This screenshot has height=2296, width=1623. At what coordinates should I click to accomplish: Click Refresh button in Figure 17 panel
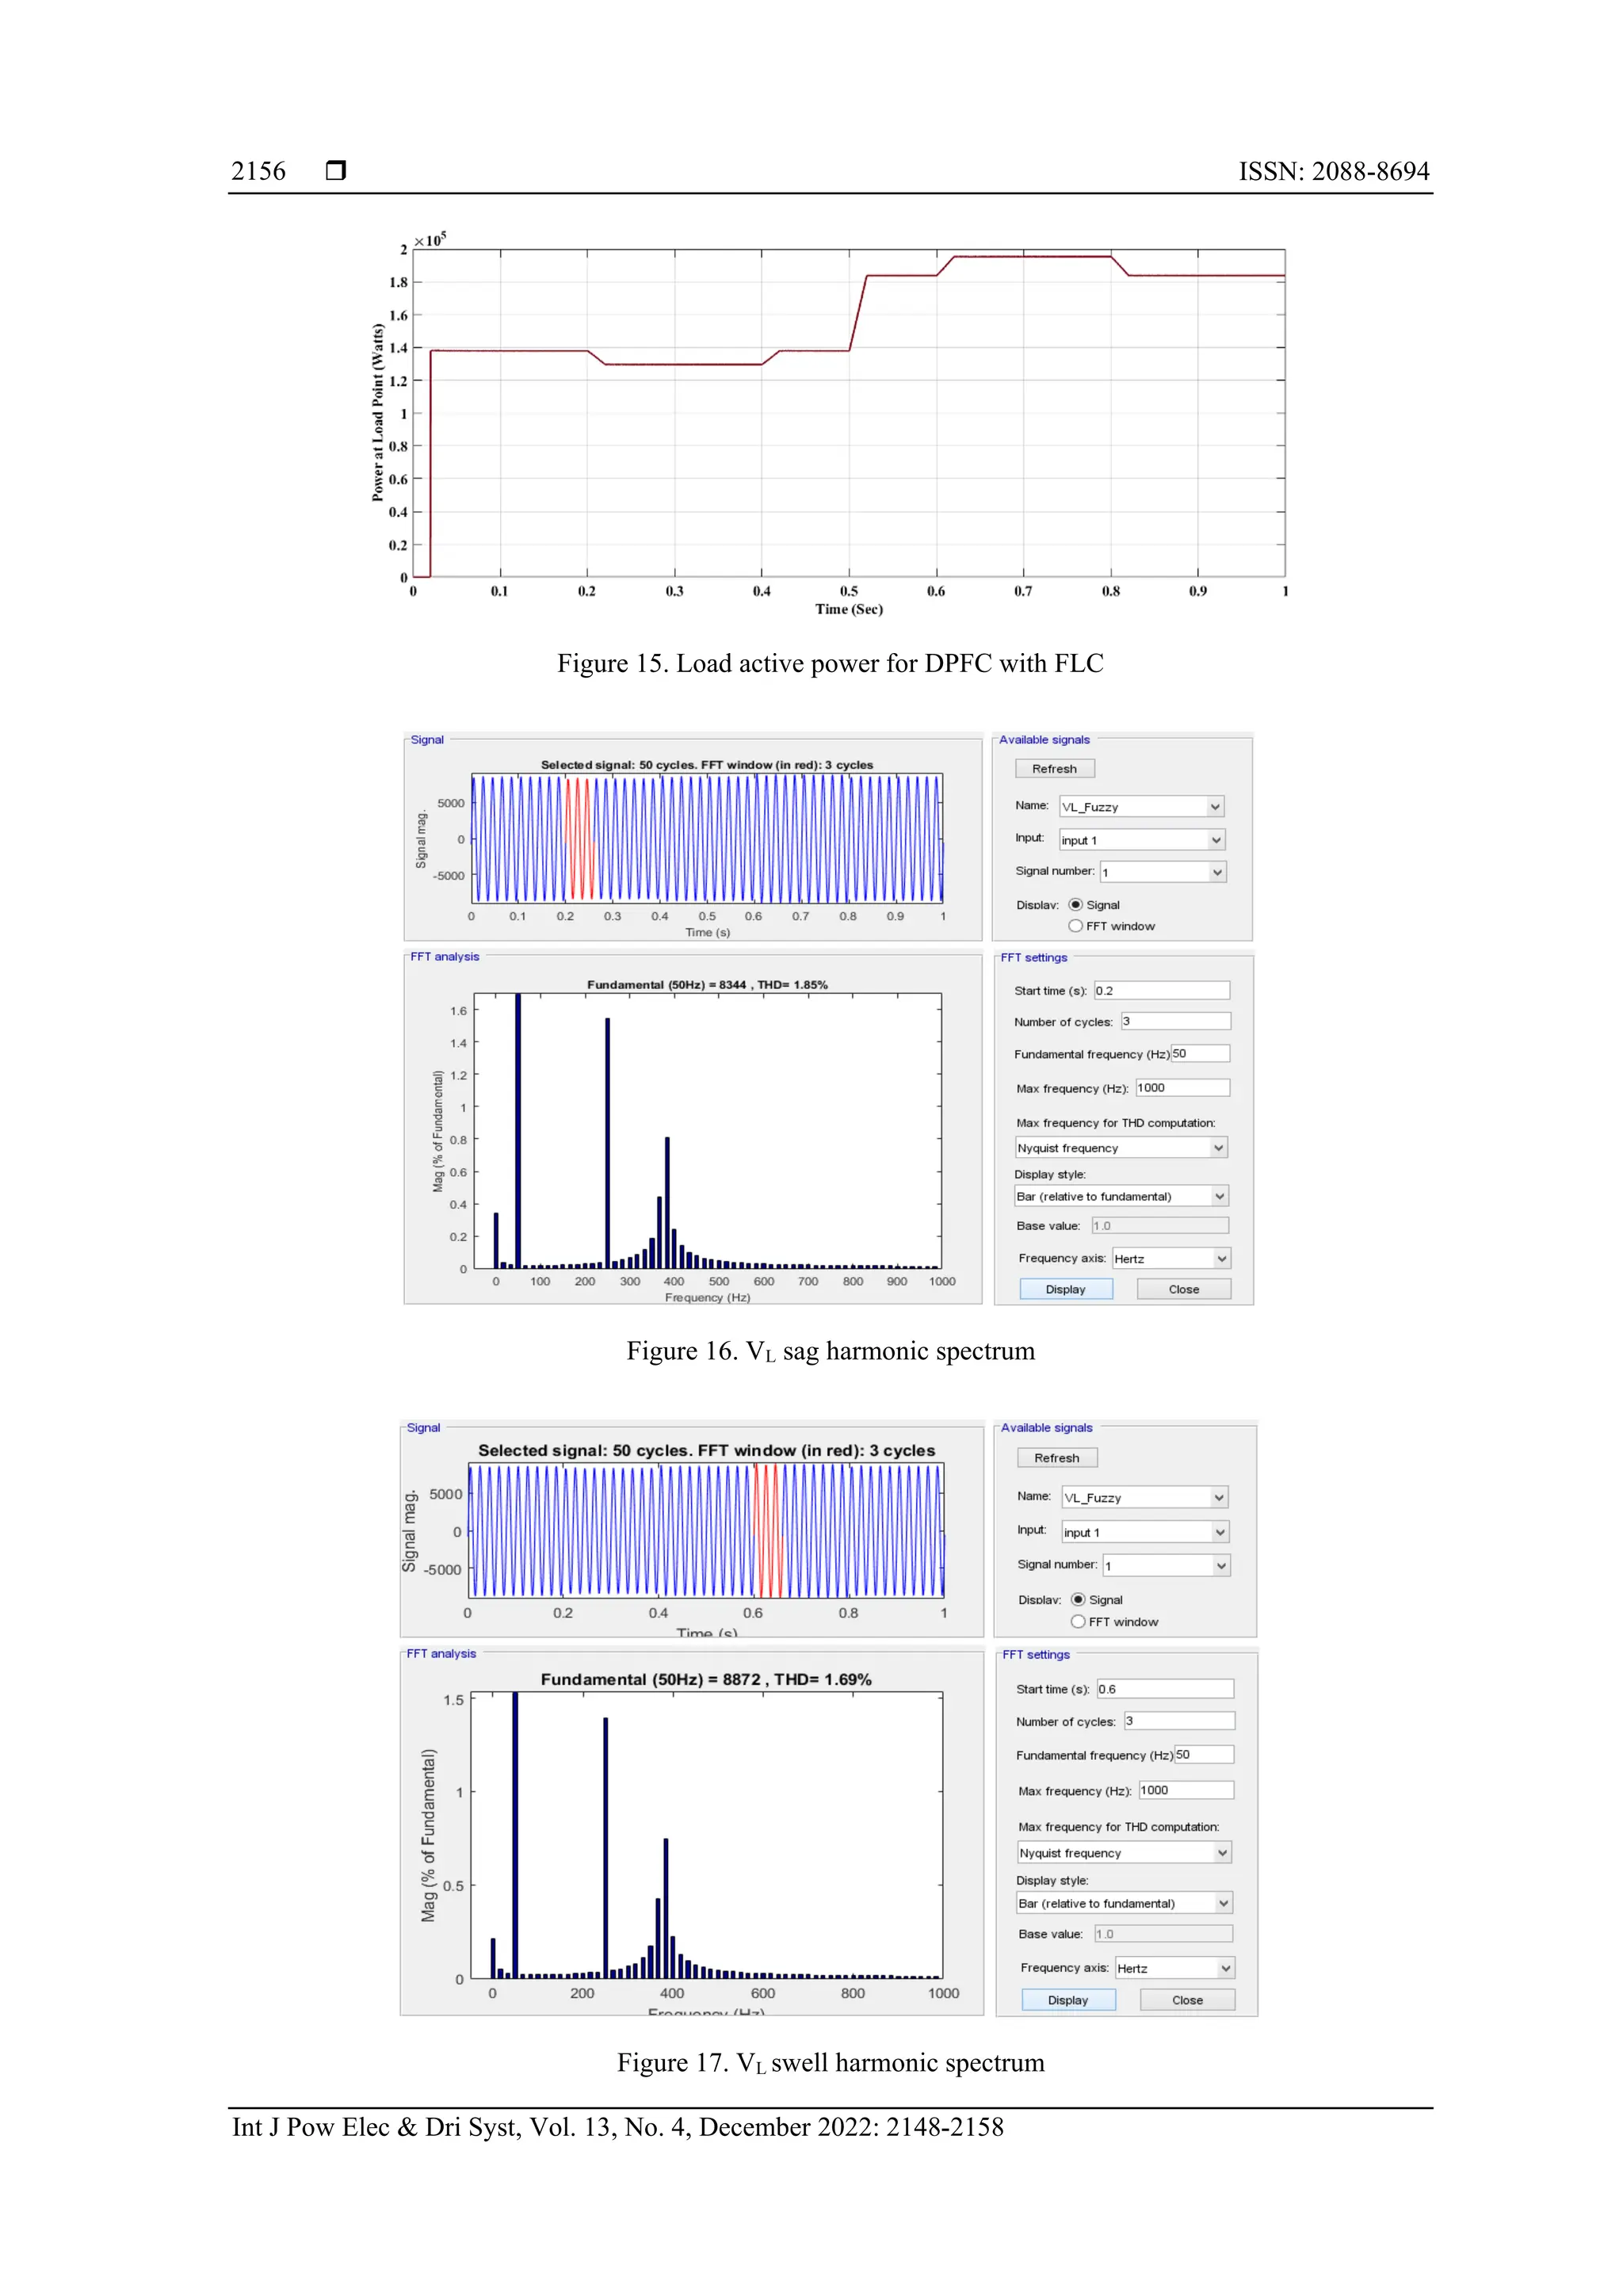(1056, 1457)
